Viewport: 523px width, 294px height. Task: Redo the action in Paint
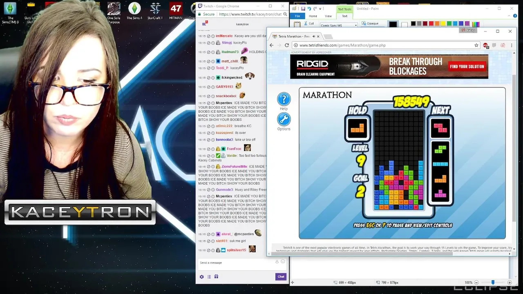(x=315, y=9)
